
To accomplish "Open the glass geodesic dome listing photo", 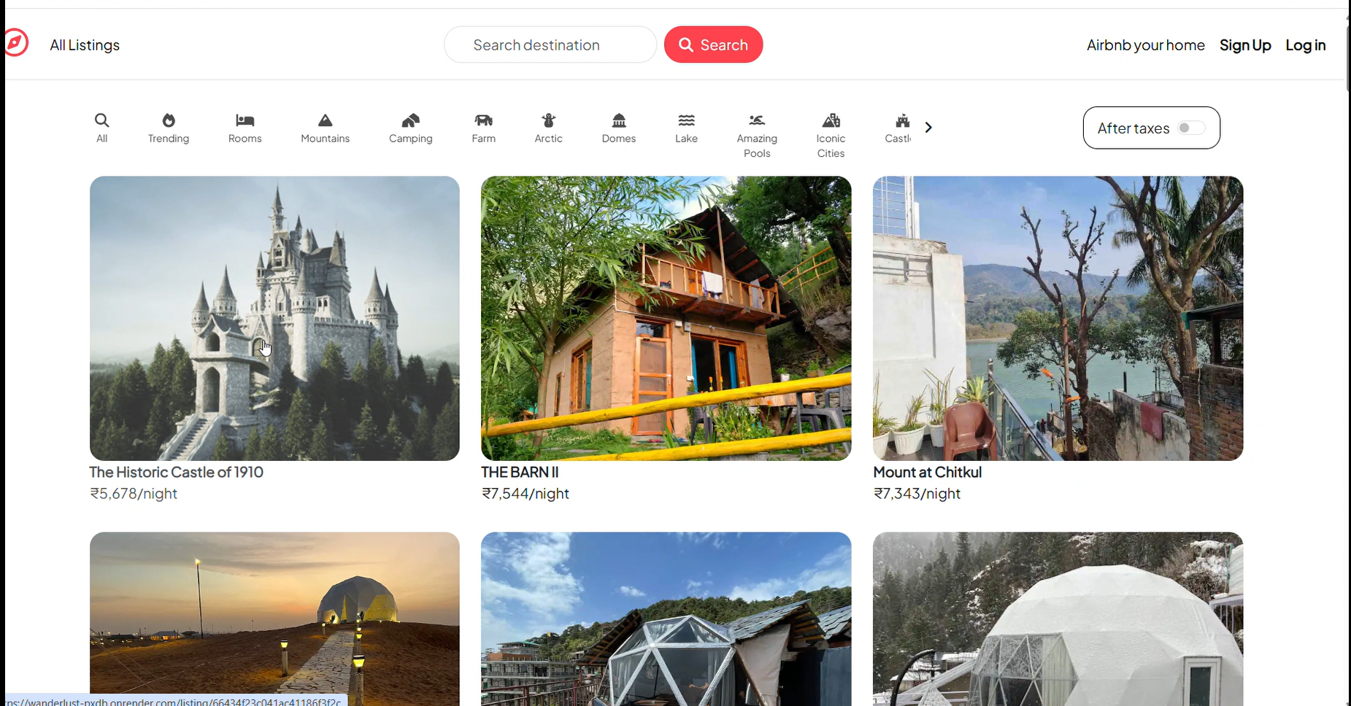I will click(666, 618).
